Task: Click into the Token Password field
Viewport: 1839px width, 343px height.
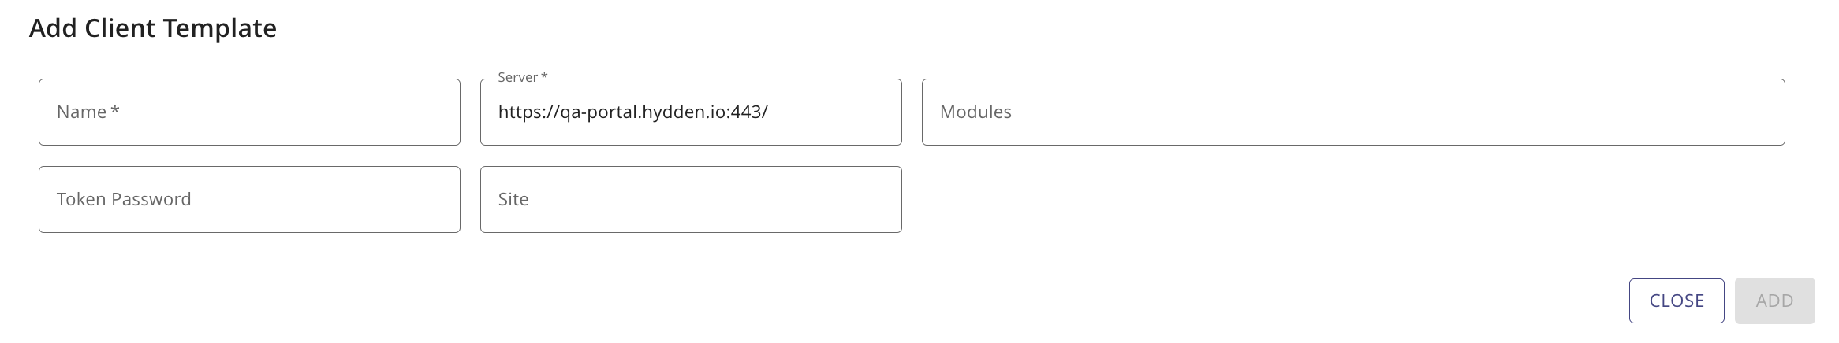Action: pyautogui.click(x=249, y=199)
